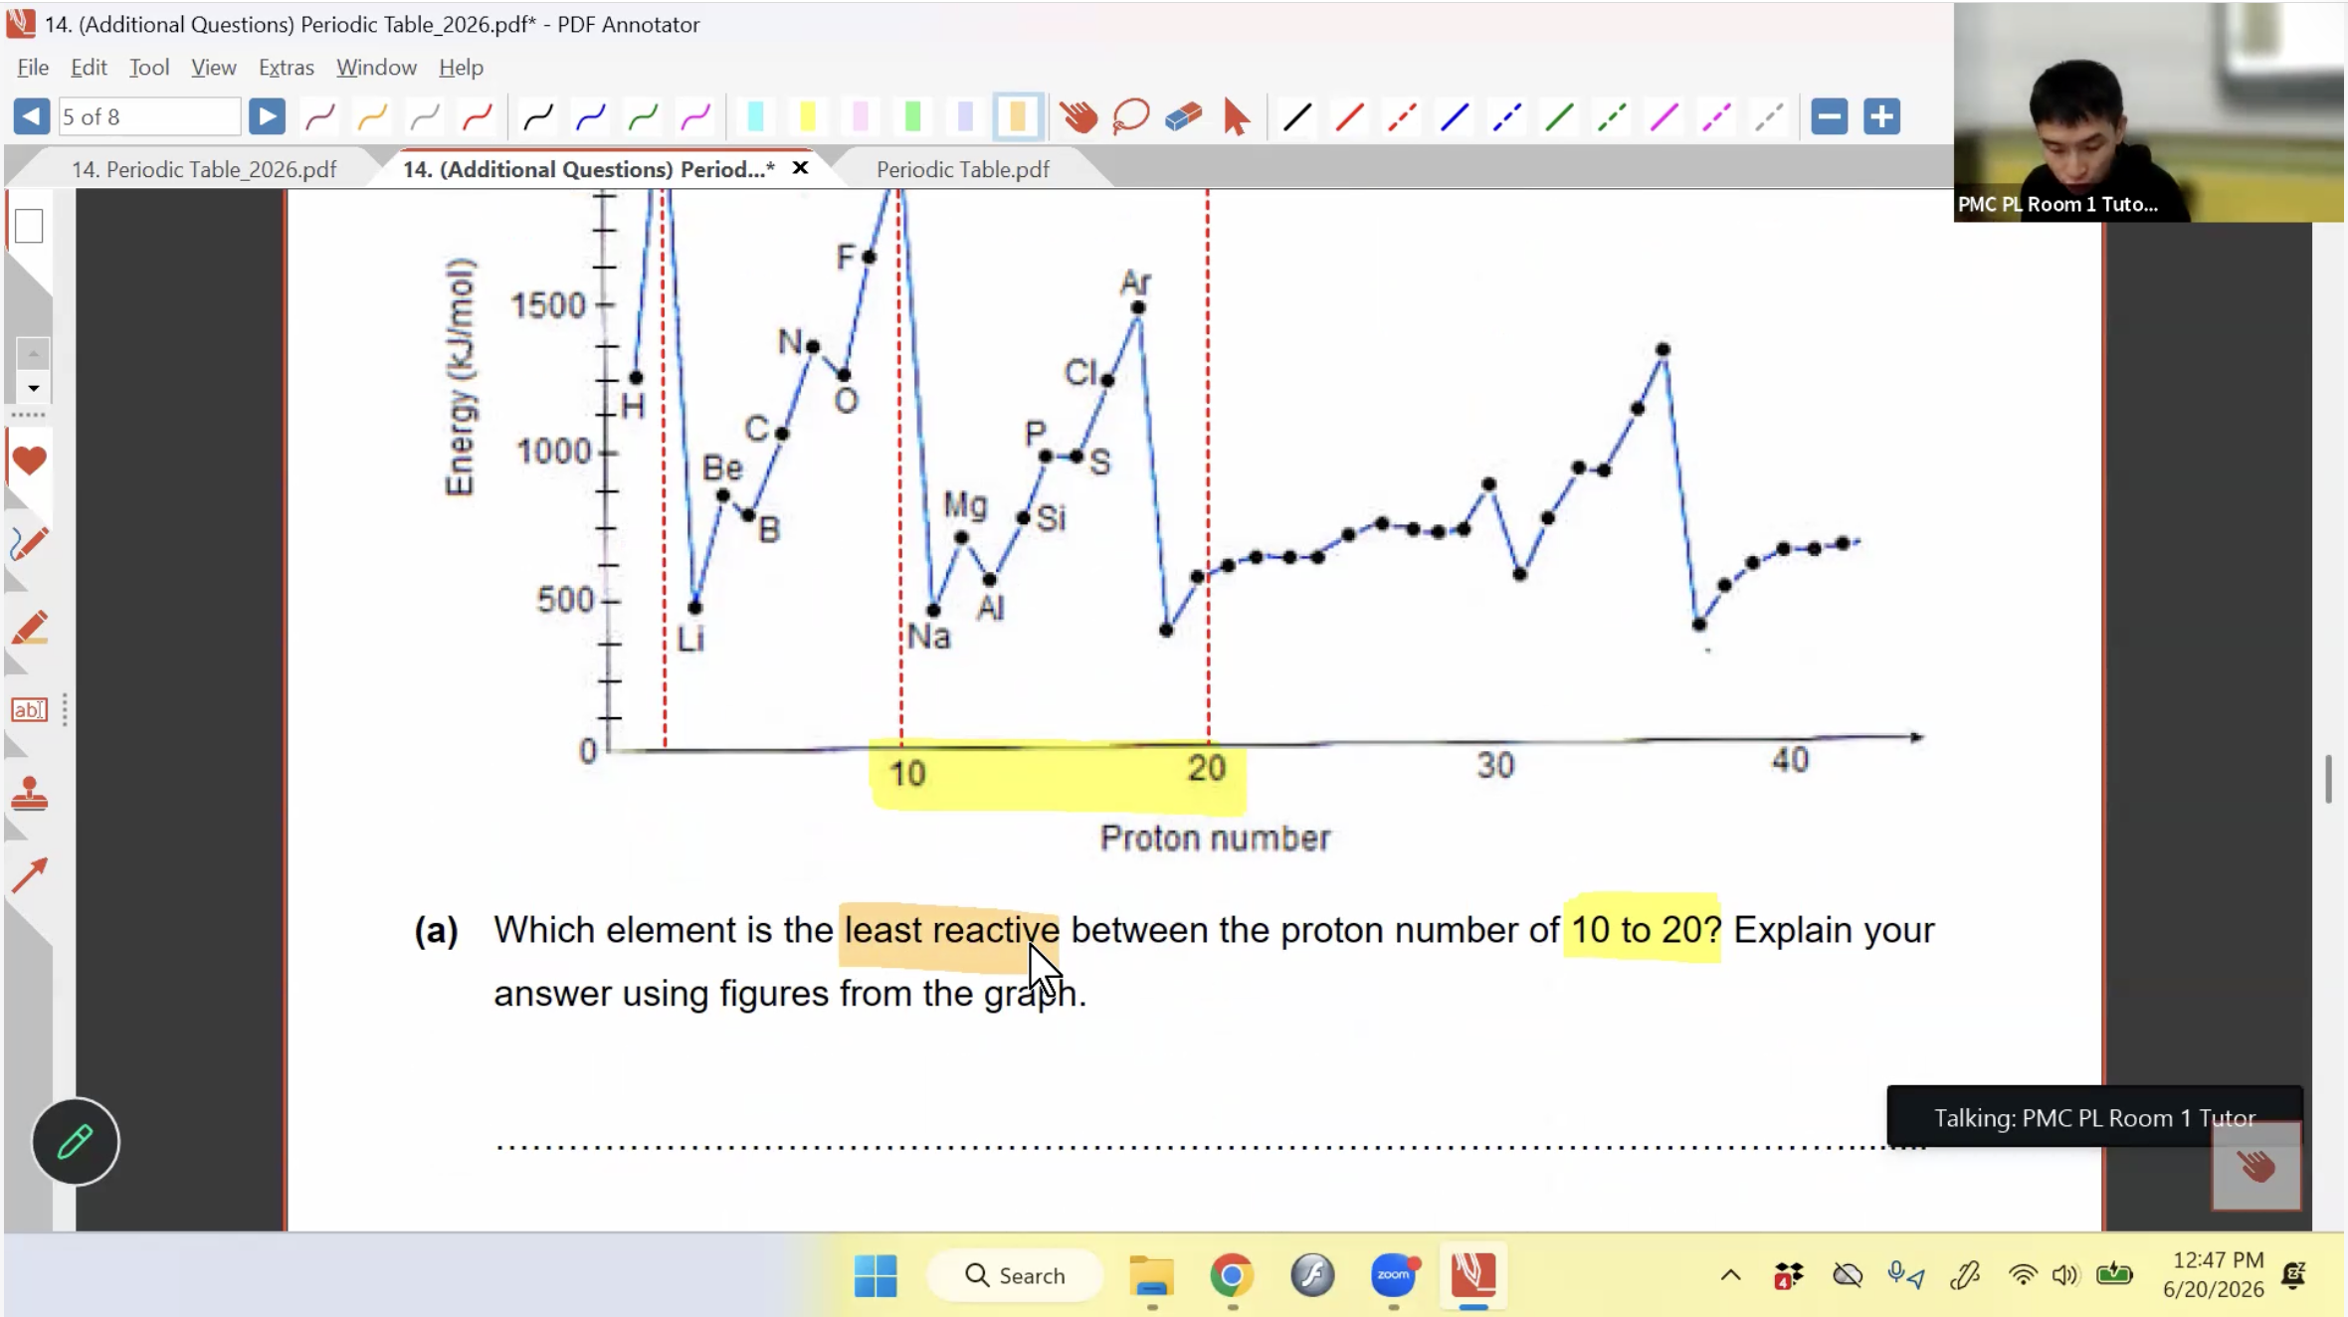Select the red arrow Select tool
The image size is (2348, 1317).
point(1236,117)
